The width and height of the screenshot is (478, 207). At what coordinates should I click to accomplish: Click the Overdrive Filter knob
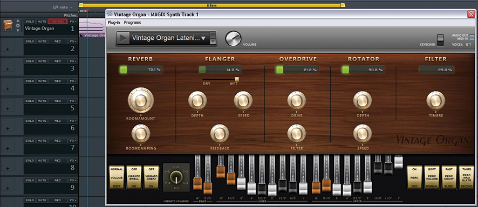click(297, 134)
